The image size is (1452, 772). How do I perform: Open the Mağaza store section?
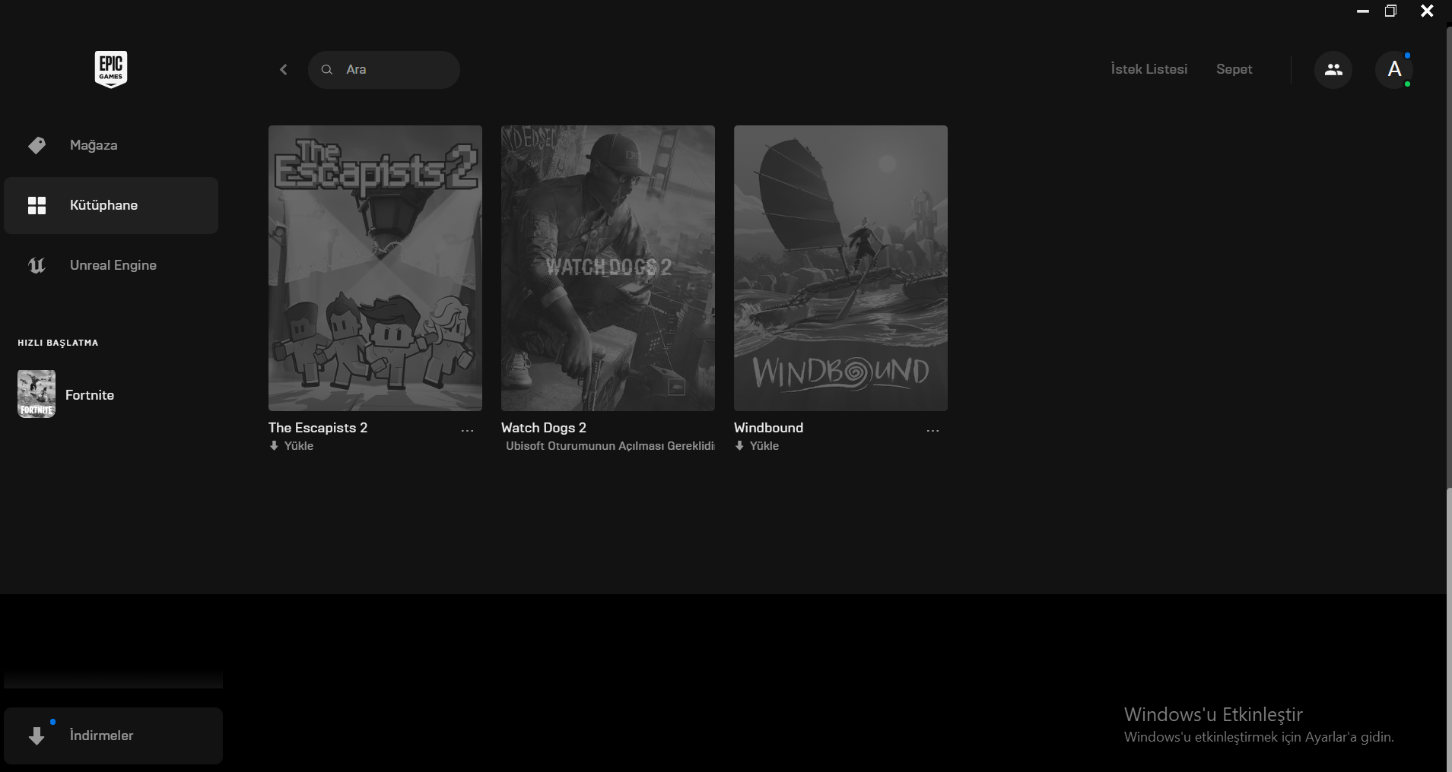coord(111,145)
